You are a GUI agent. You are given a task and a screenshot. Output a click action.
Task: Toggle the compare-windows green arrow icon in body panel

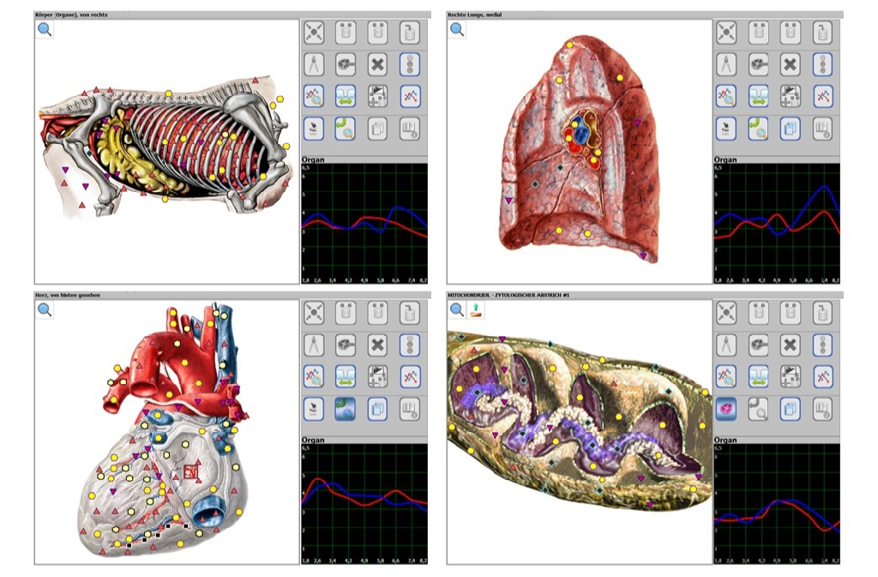tap(346, 96)
